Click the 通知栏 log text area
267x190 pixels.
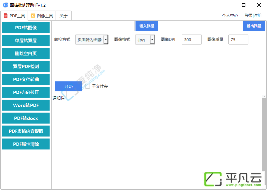coord(157,142)
